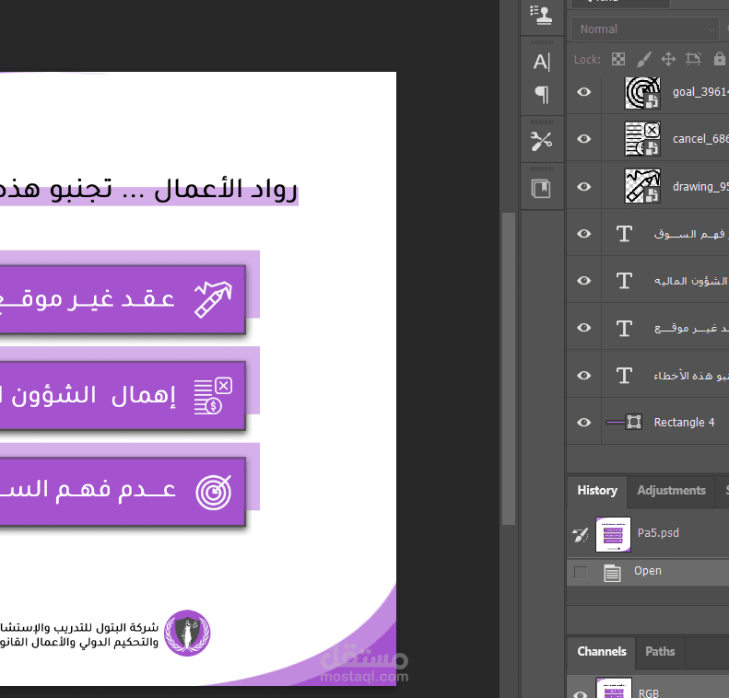Image resolution: width=729 pixels, height=698 pixels.
Task: Select the Open history state
Action: point(648,572)
